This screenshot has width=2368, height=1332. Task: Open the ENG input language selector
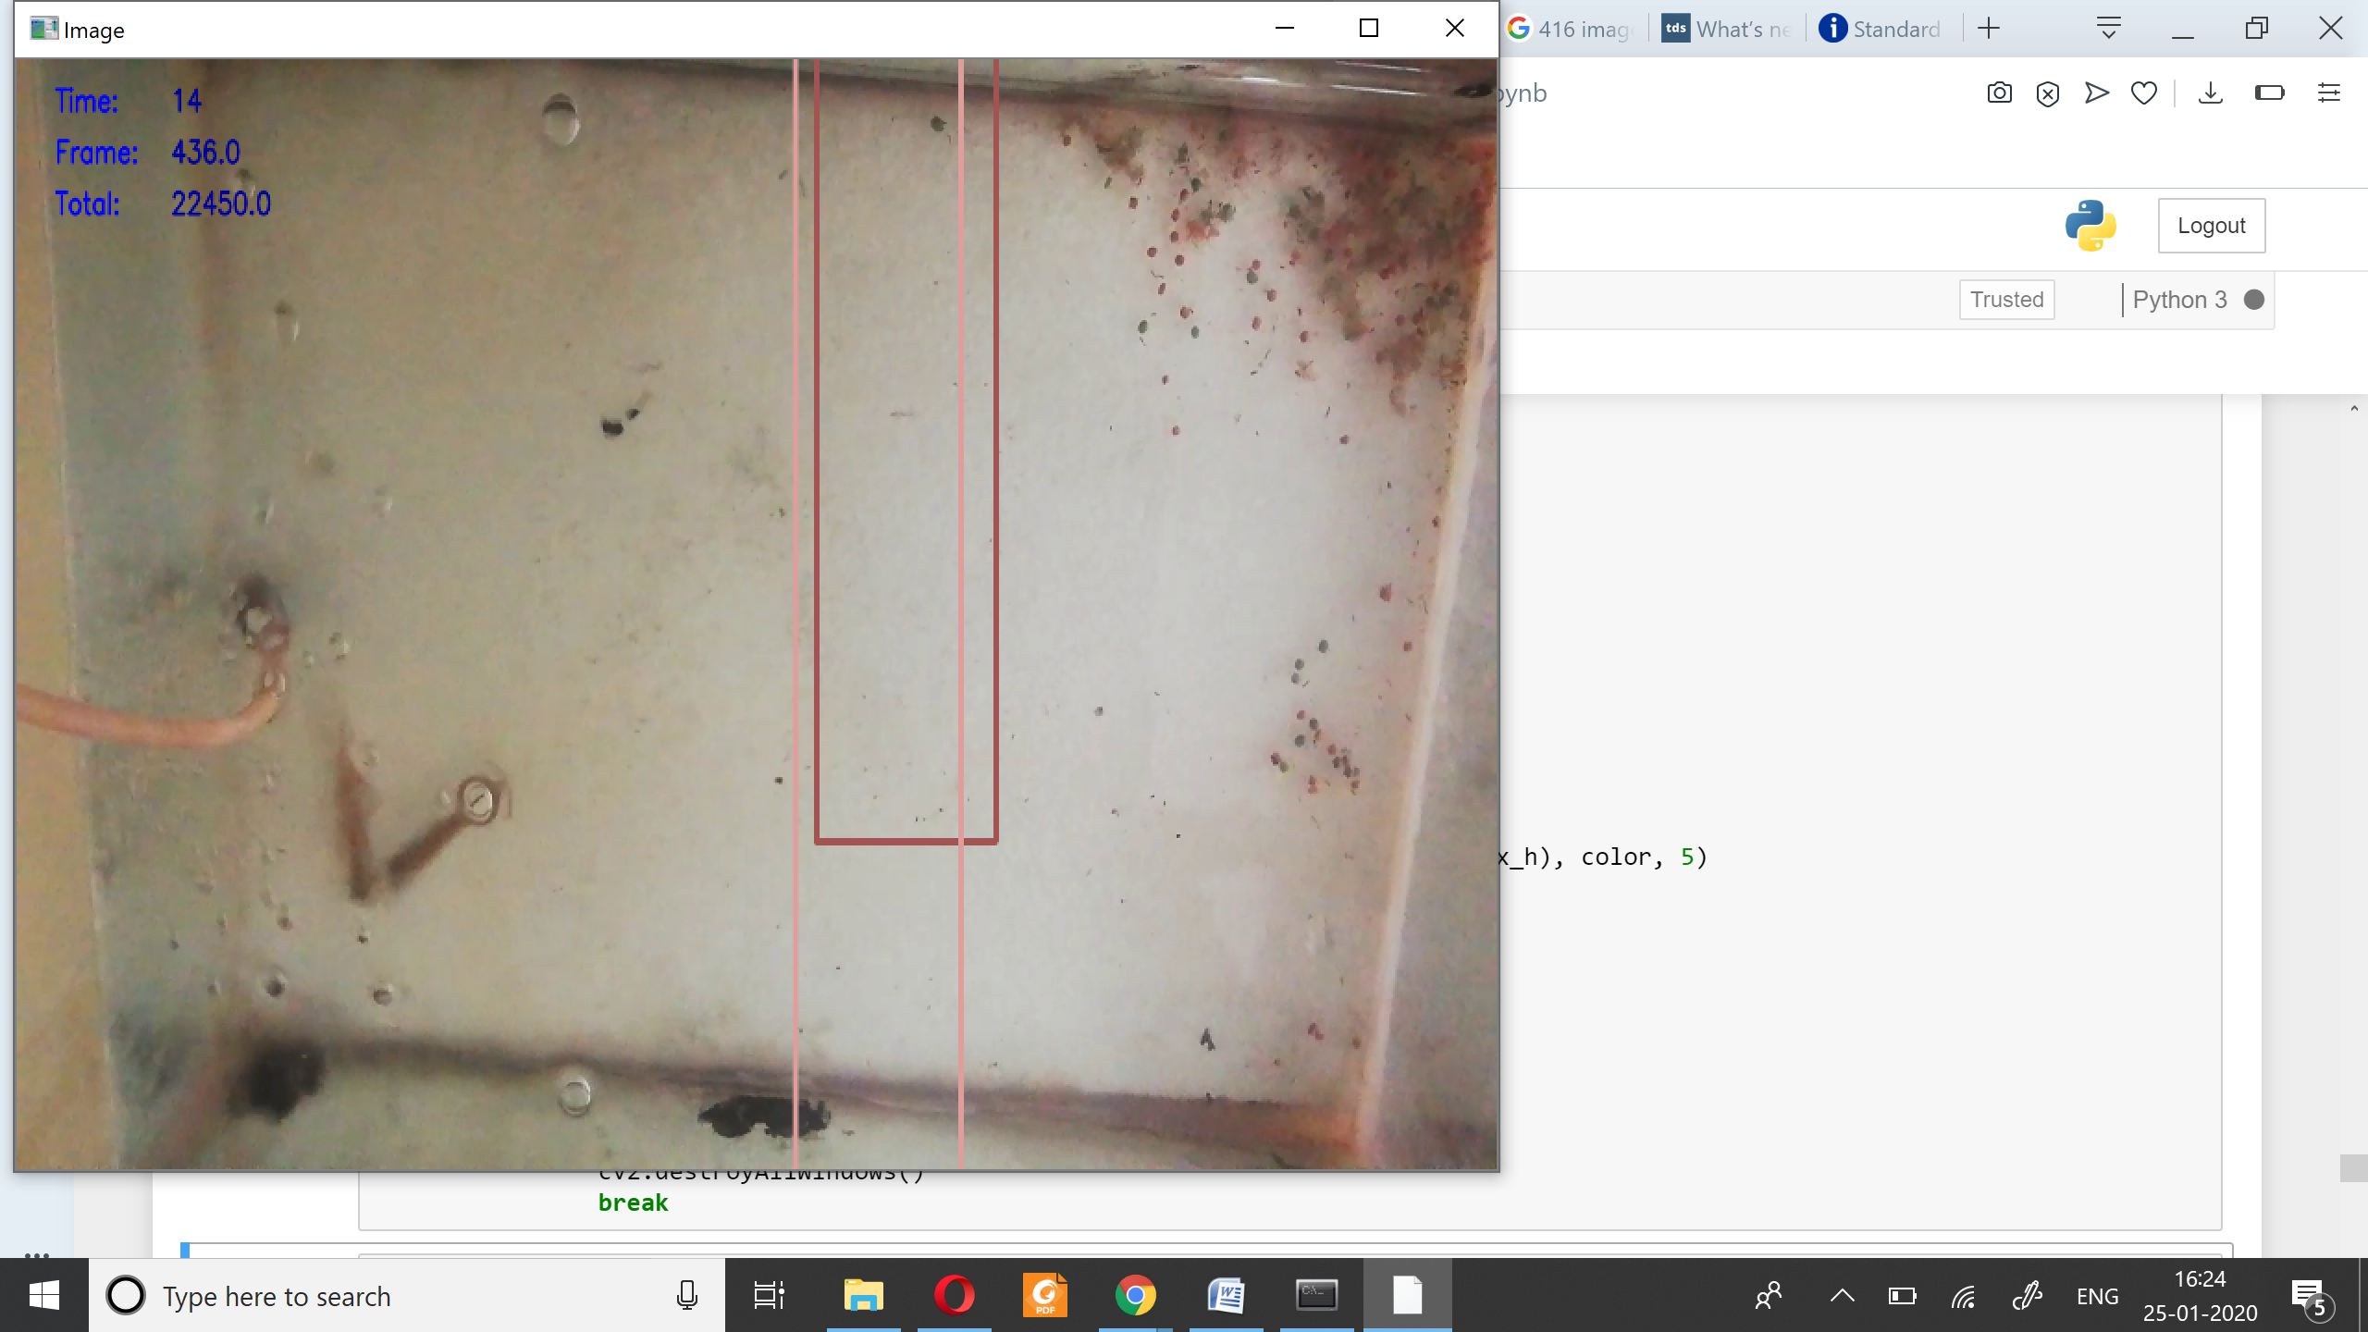tap(2098, 1295)
